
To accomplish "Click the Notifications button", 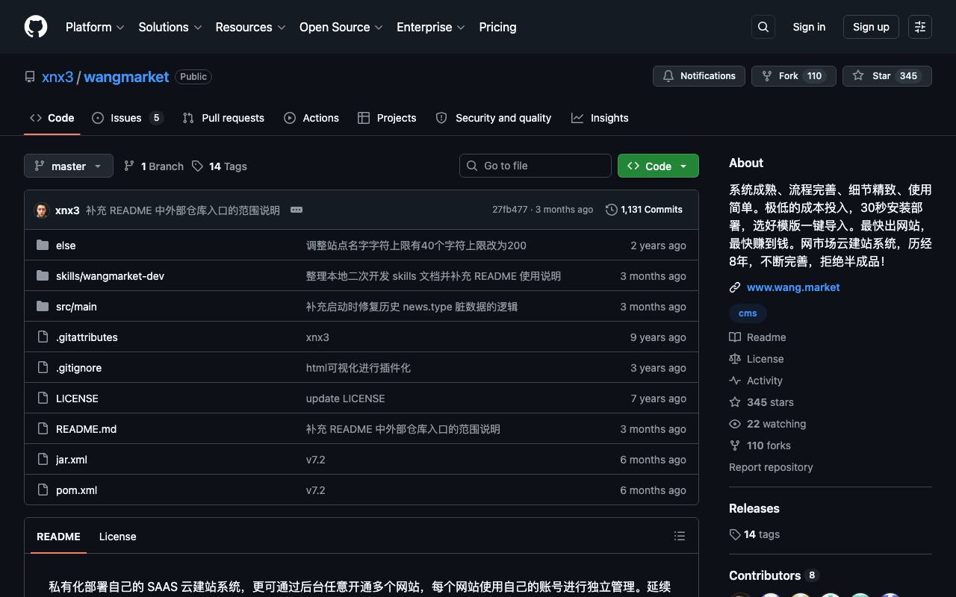I will click(699, 76).
